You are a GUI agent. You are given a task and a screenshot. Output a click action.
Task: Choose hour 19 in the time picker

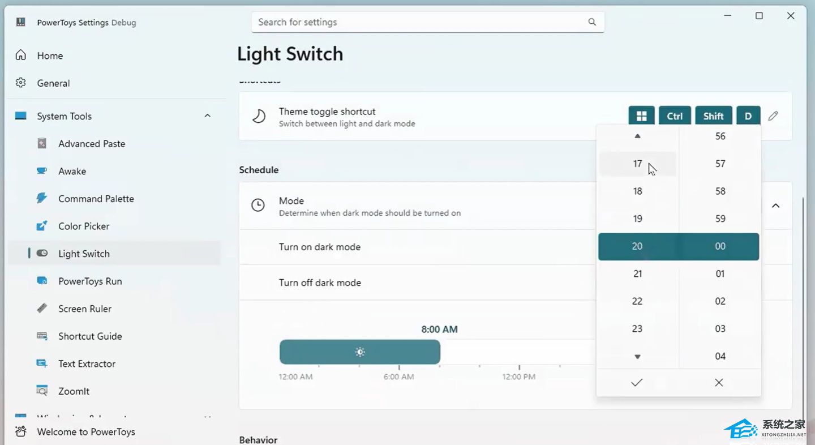pyautogui.click(x=637, y=219)
